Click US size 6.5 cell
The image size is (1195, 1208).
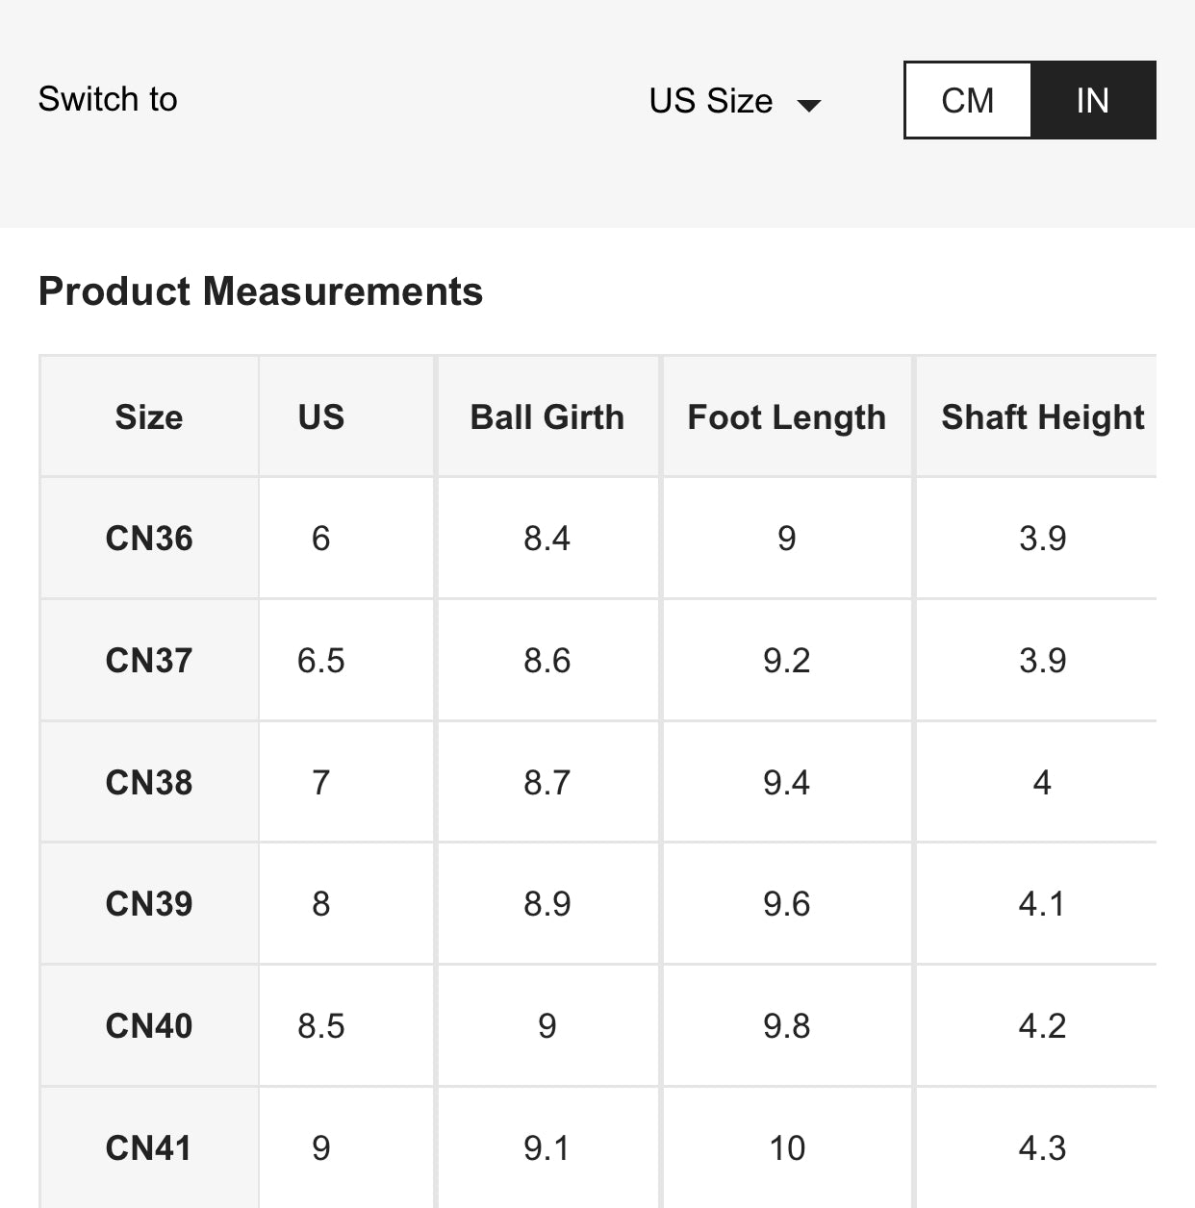pyautogui.click(x=320, y=661)
